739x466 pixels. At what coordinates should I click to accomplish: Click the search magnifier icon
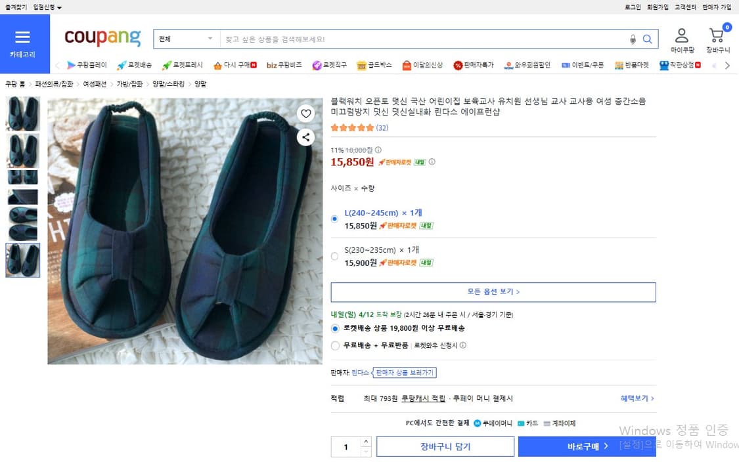click(648, 39)
